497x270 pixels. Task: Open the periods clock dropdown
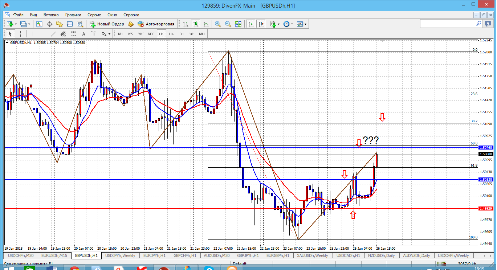(292, 24)
